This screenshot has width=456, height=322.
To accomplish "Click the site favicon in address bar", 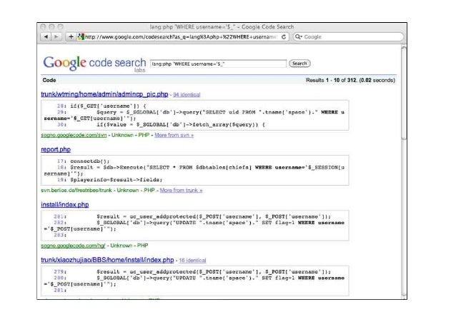I will [x=81, y=37].
